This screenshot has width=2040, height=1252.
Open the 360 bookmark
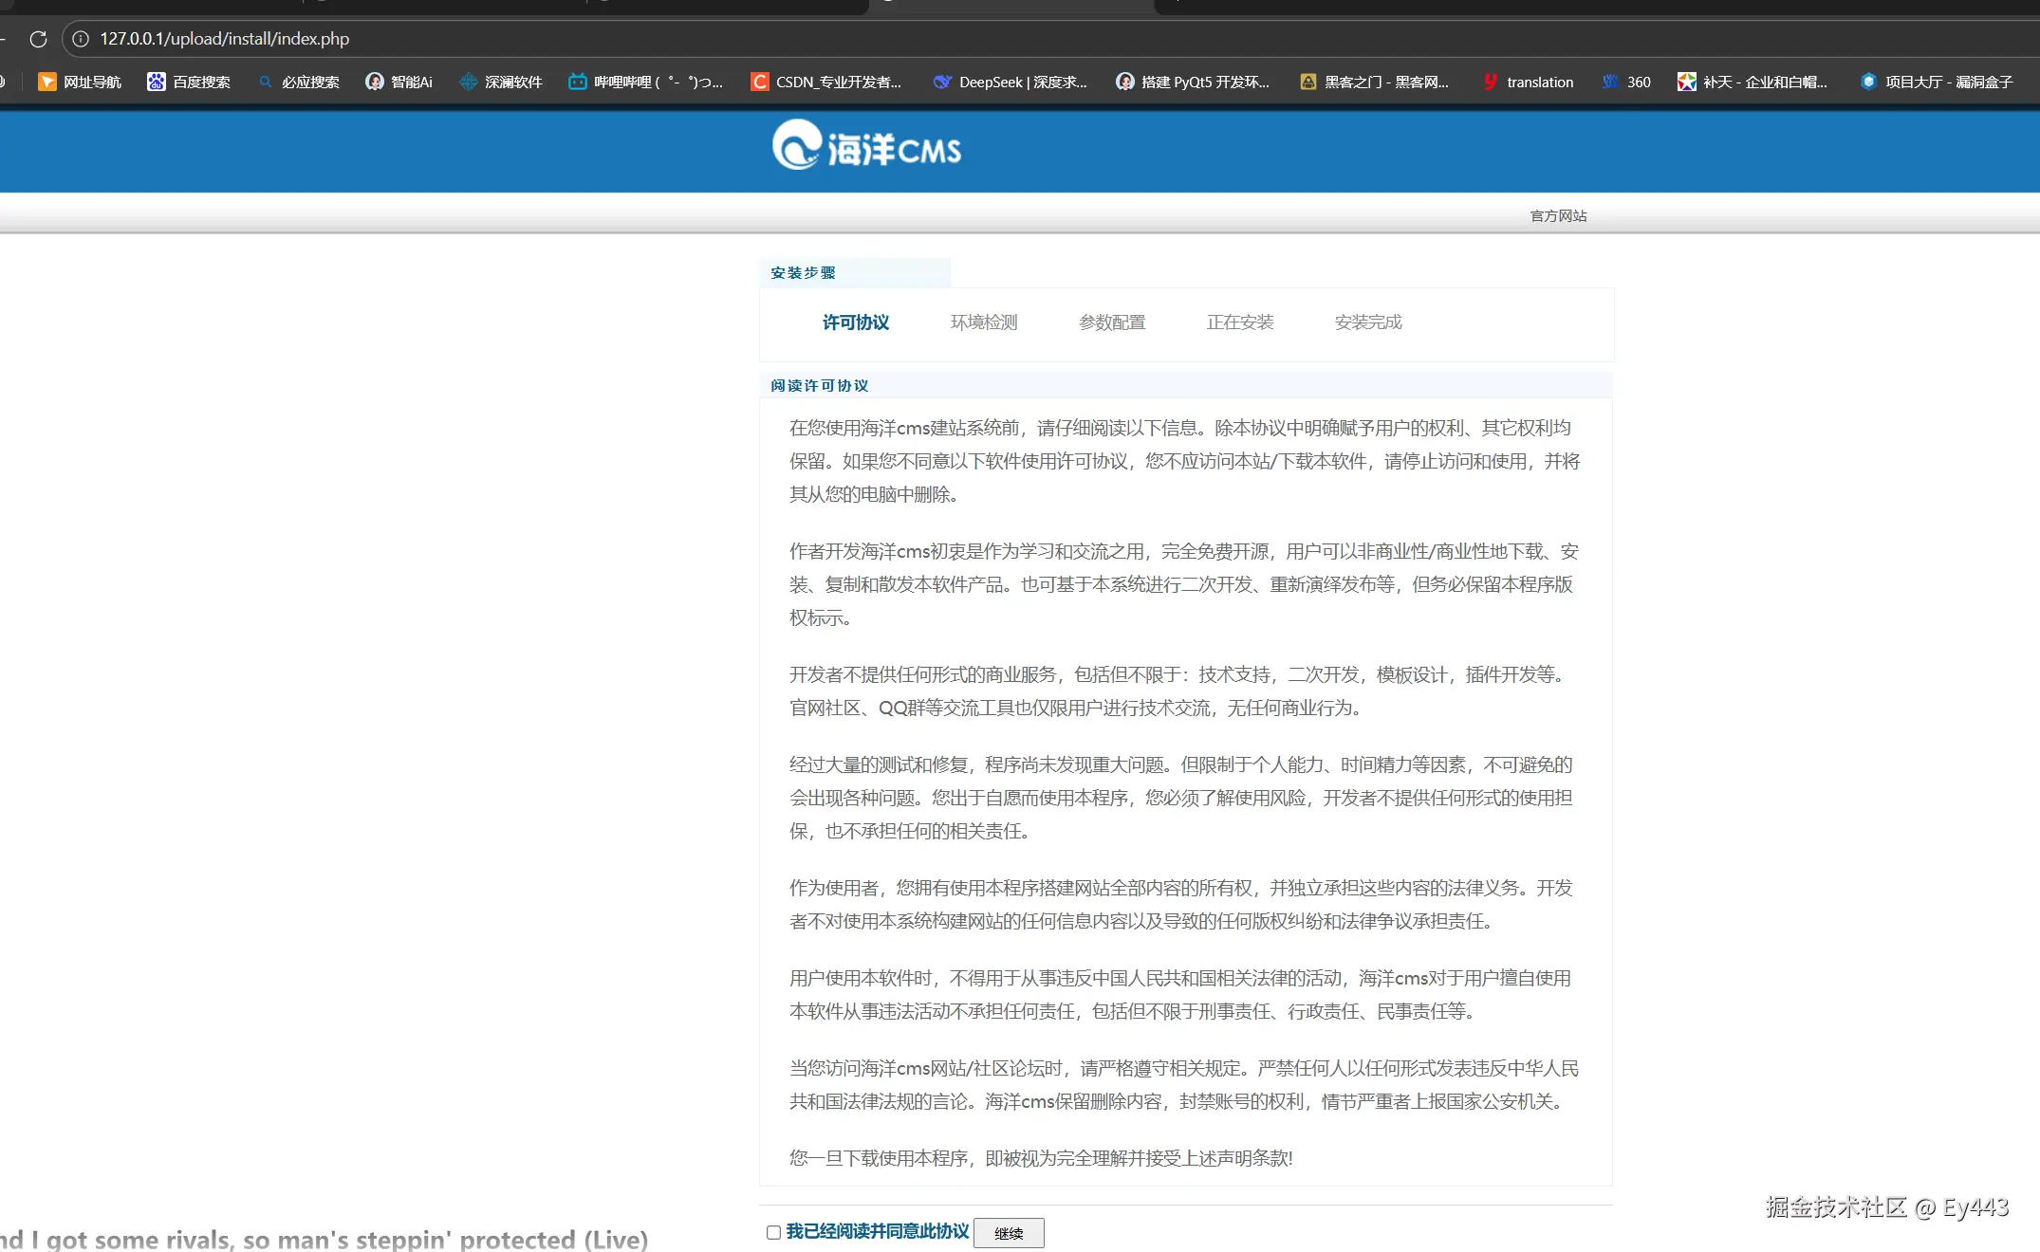(x=1626, y=83)
